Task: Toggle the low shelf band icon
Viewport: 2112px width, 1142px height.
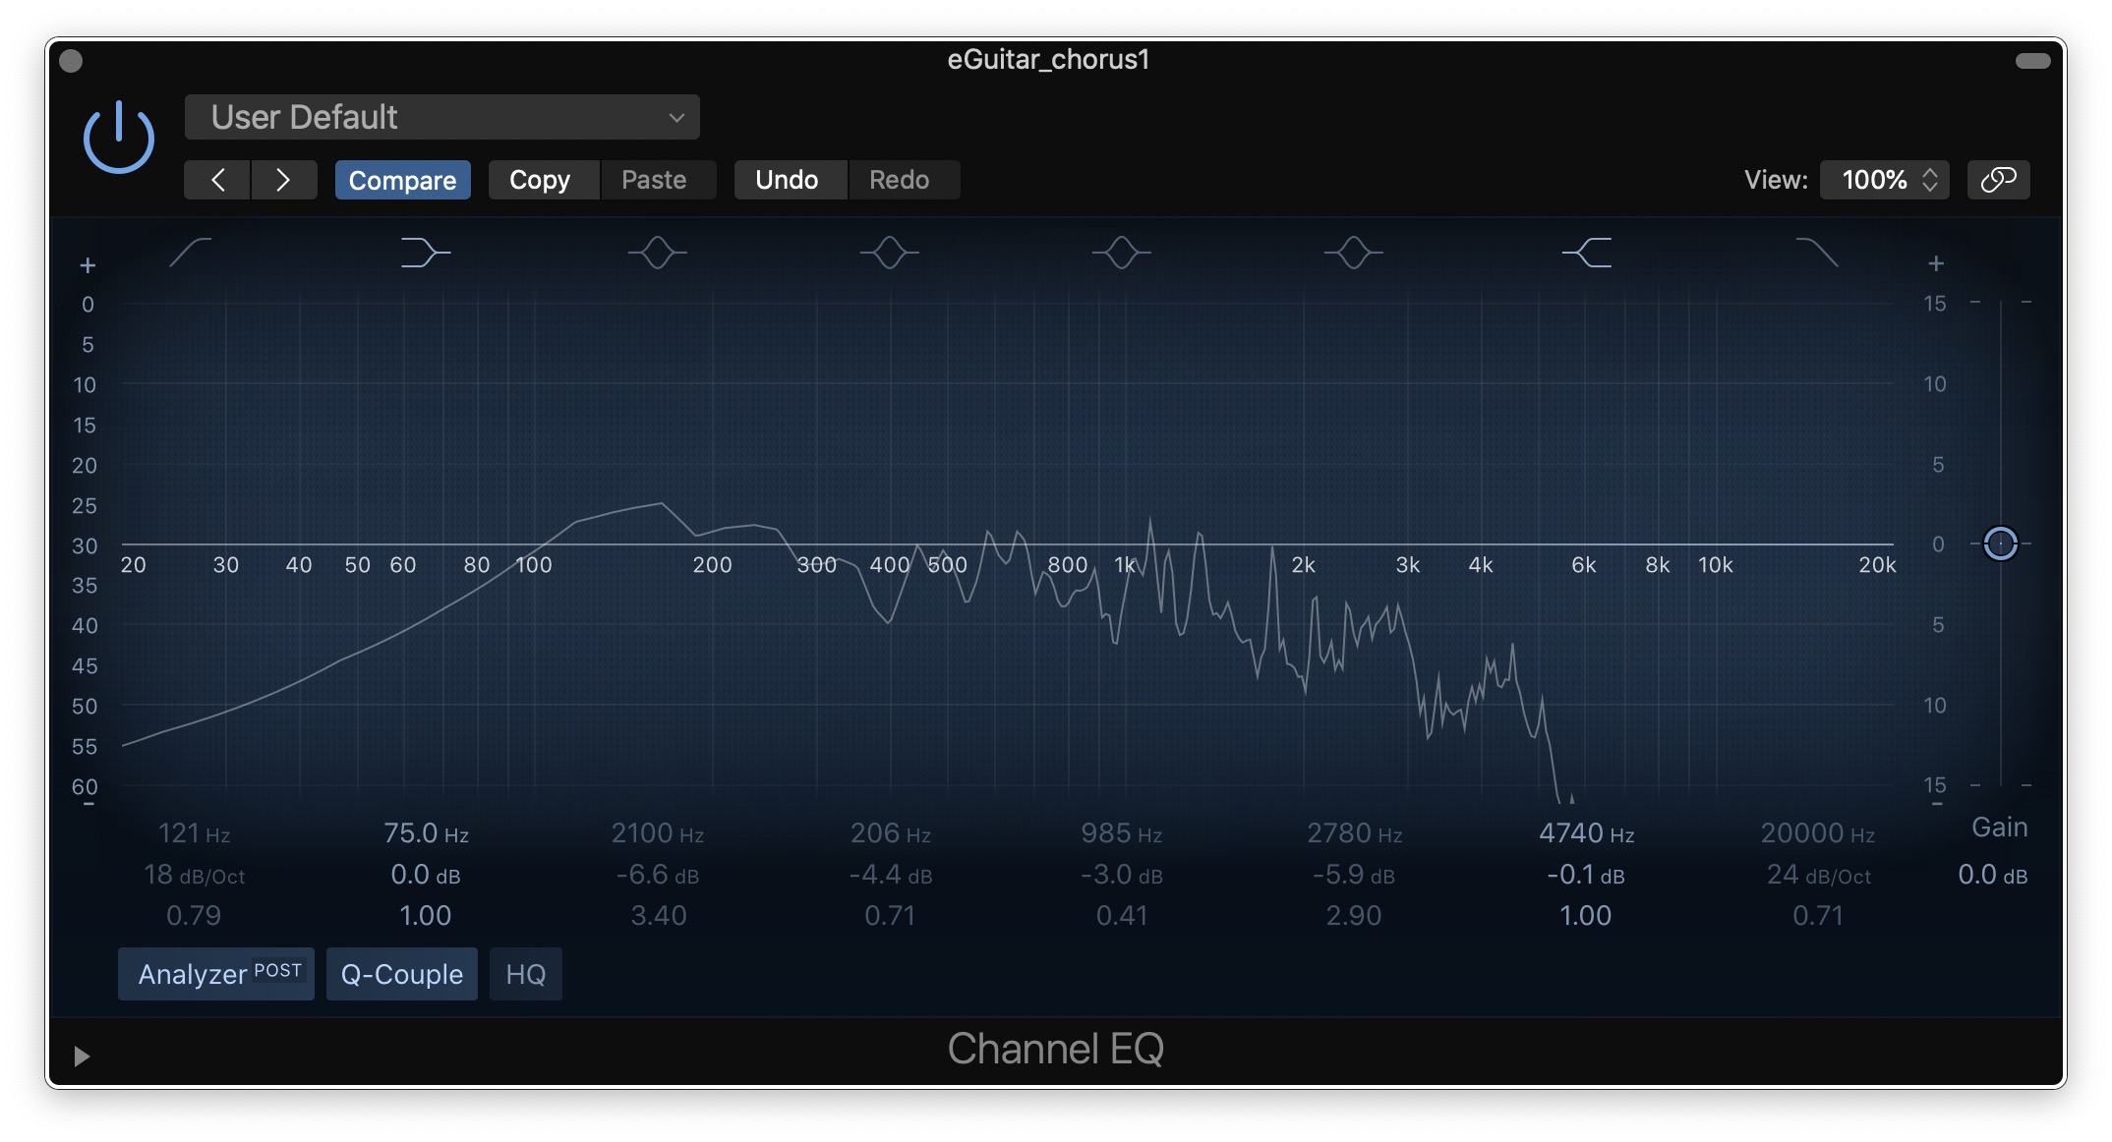Action: (425, 253)
